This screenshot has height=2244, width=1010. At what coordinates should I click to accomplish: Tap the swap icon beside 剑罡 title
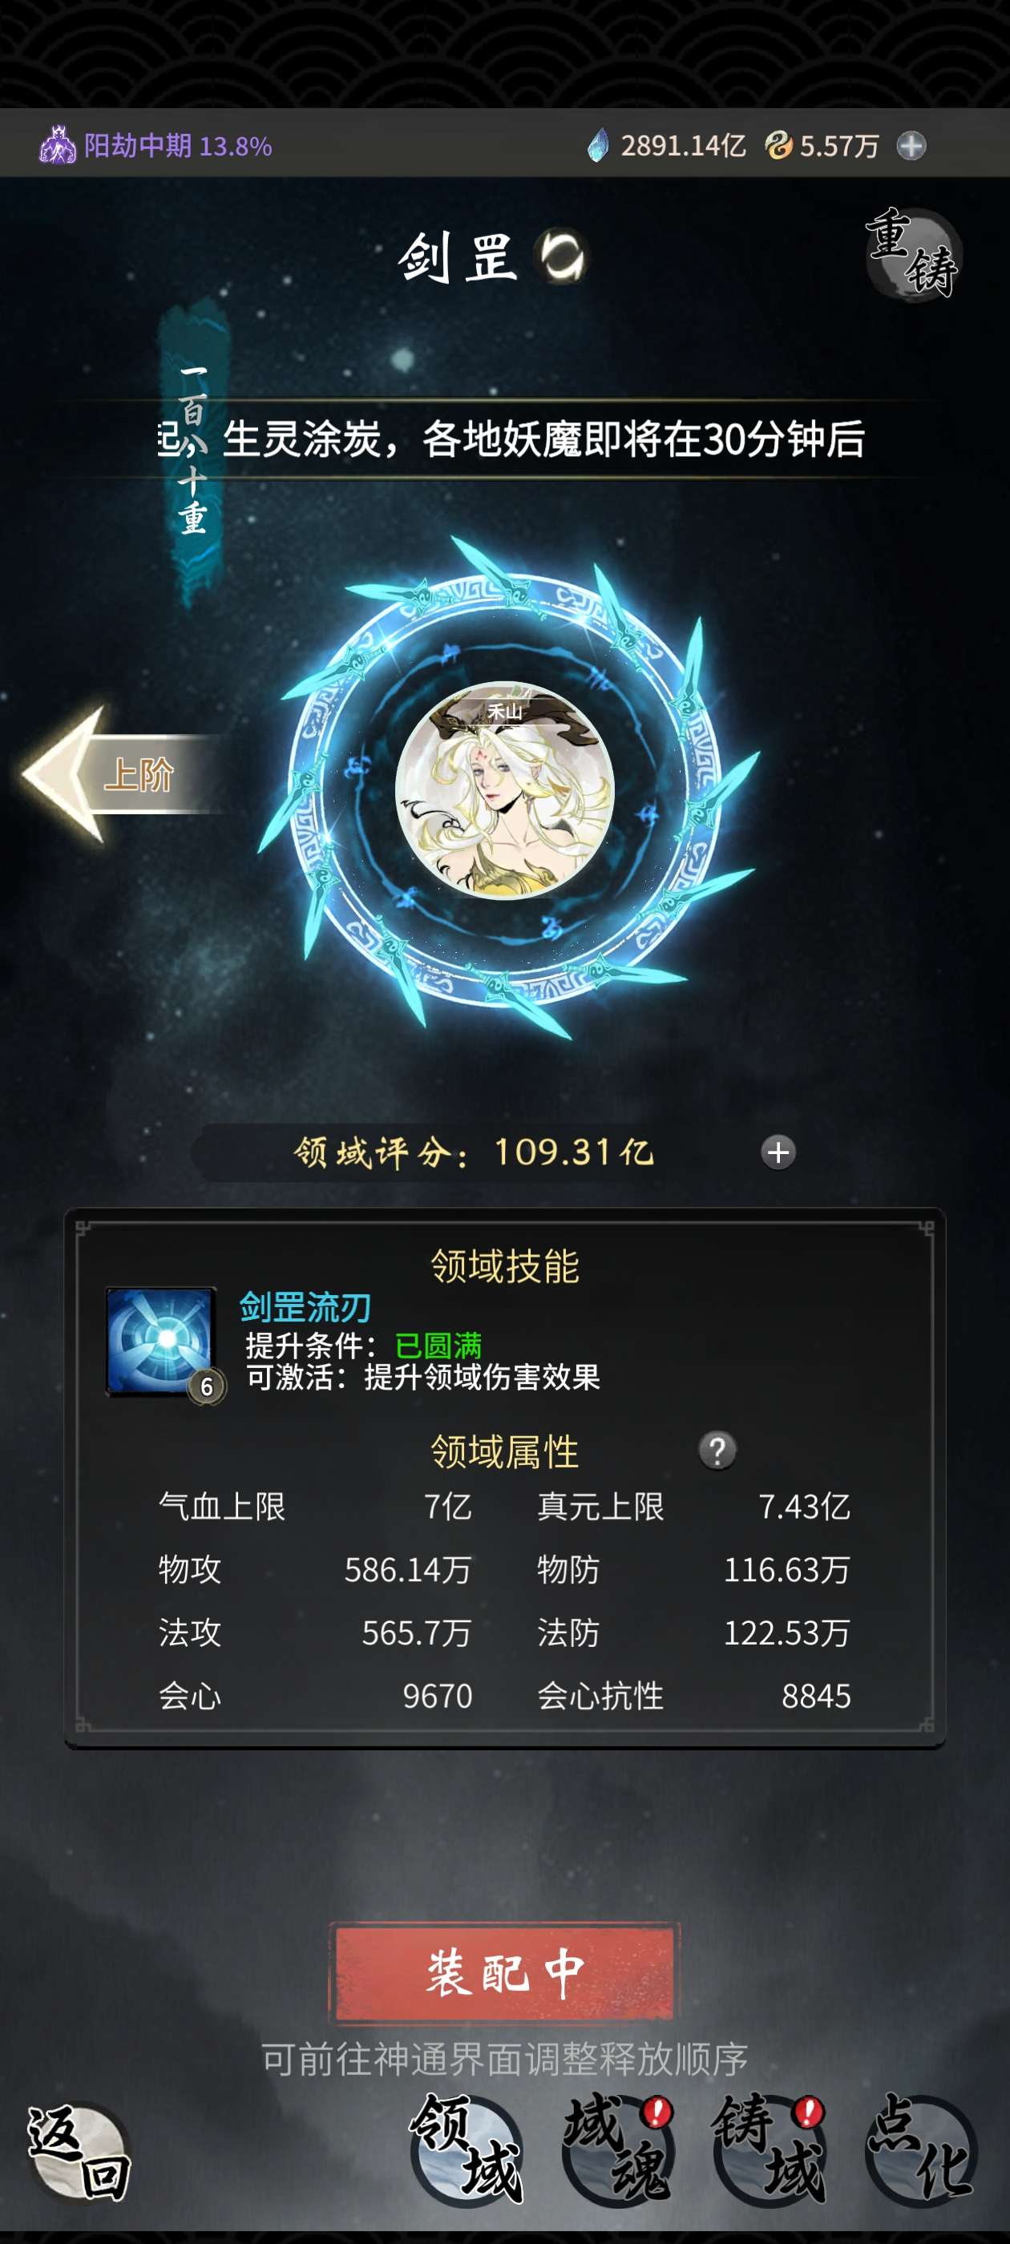click(x=563, y=256)
